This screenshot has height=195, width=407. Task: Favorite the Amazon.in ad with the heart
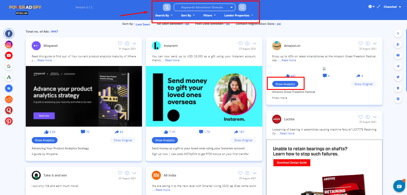point(361,44)
